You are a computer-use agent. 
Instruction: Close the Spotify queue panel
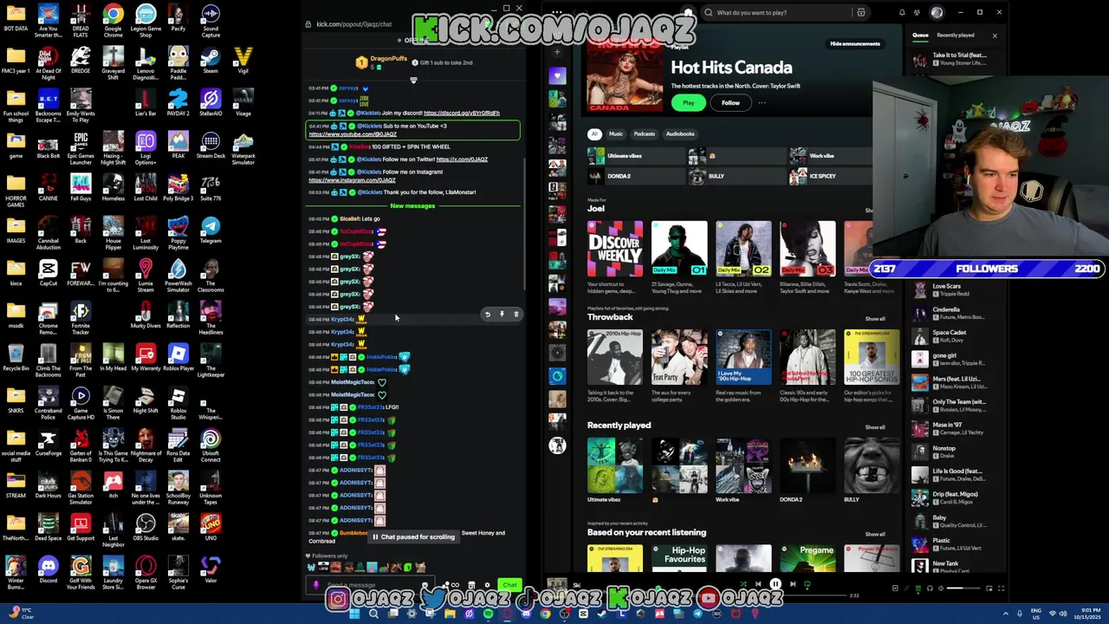coord(995,36)
